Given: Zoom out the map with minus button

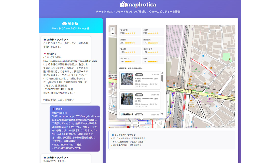Looking at the screenshot, I should pyautogui.click(x=113, y=34).
